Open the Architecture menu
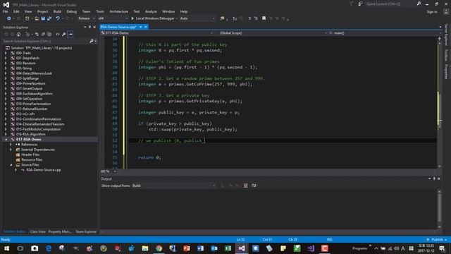Viewport: 451px width, 254px height. coord(119,11)
